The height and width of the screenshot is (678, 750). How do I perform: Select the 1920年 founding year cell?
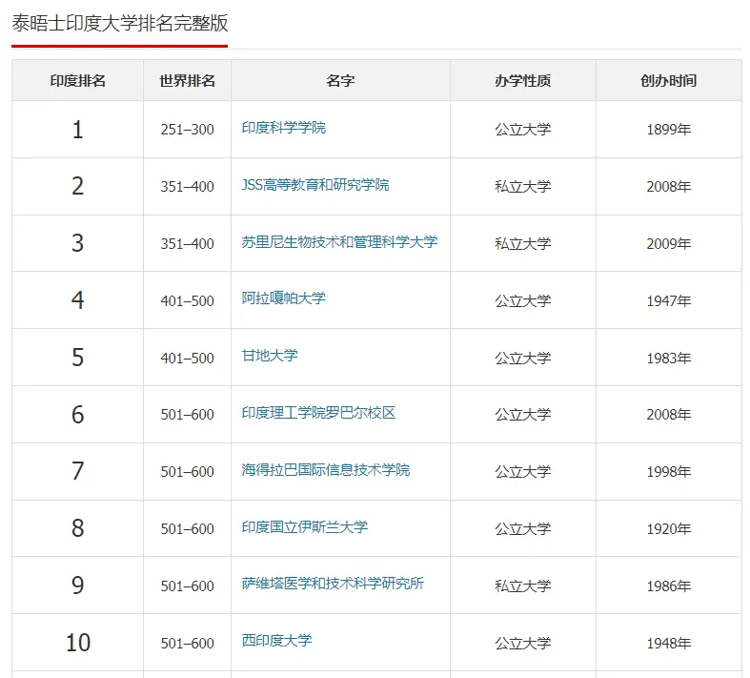click(x=669, y=529)
